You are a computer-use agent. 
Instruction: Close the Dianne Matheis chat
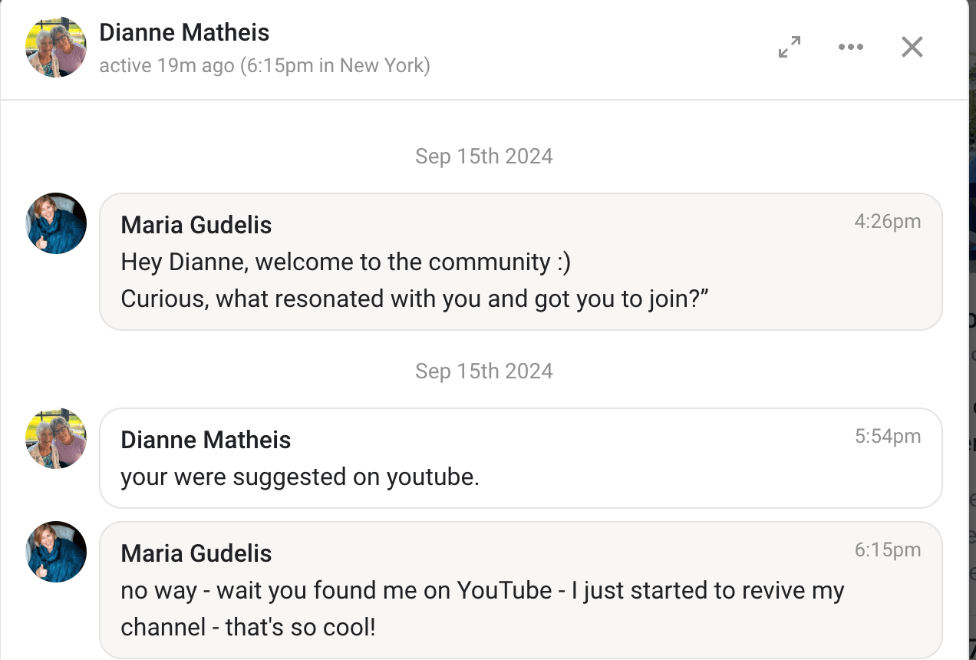(912, 48)
